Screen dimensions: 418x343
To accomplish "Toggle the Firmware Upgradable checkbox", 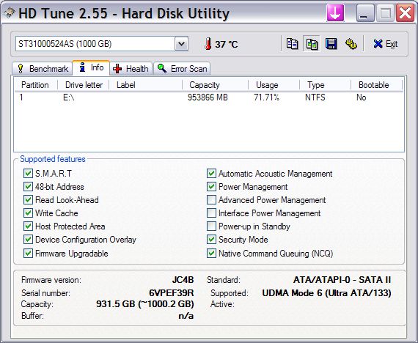I will pos(28,253).
